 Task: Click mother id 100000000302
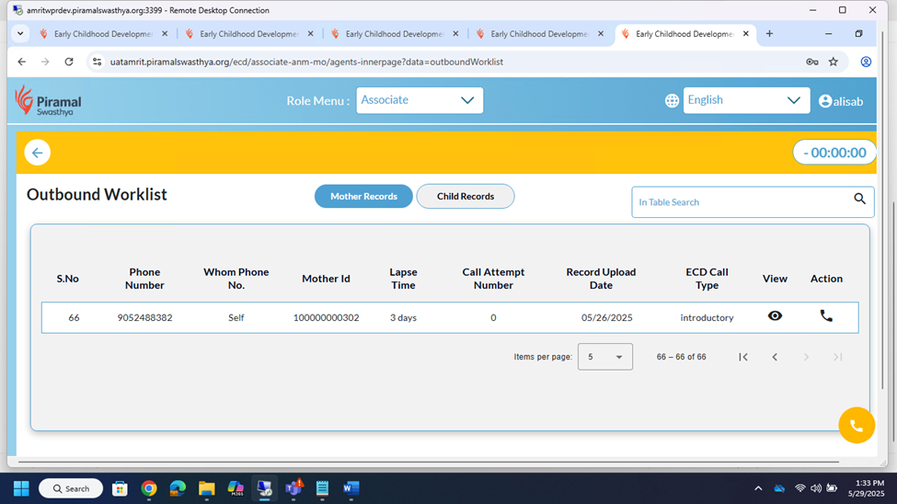(x=326, y=317)
